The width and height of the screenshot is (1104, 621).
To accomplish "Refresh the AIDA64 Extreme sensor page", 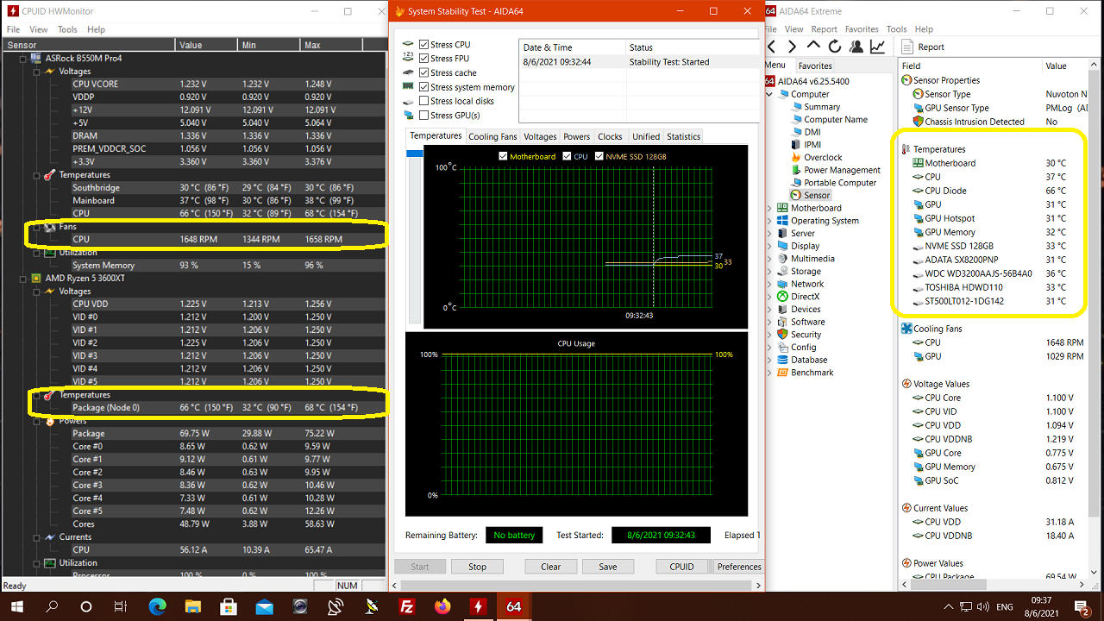I will click(x=834, y=47).
